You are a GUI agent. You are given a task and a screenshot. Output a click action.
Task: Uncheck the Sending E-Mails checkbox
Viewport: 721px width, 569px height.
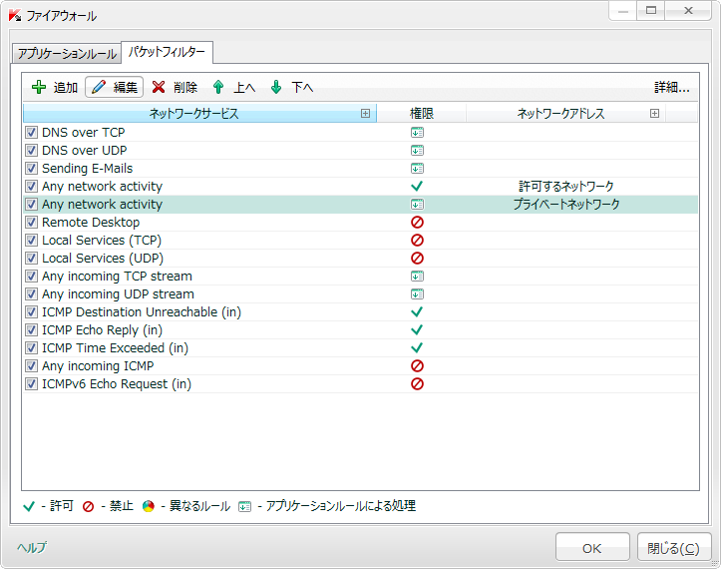(x=32, y=169)
